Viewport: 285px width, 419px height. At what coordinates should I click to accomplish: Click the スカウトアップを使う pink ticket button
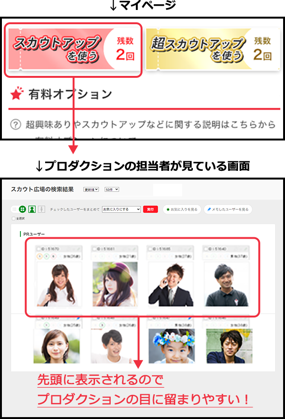(x=75, y=49)
